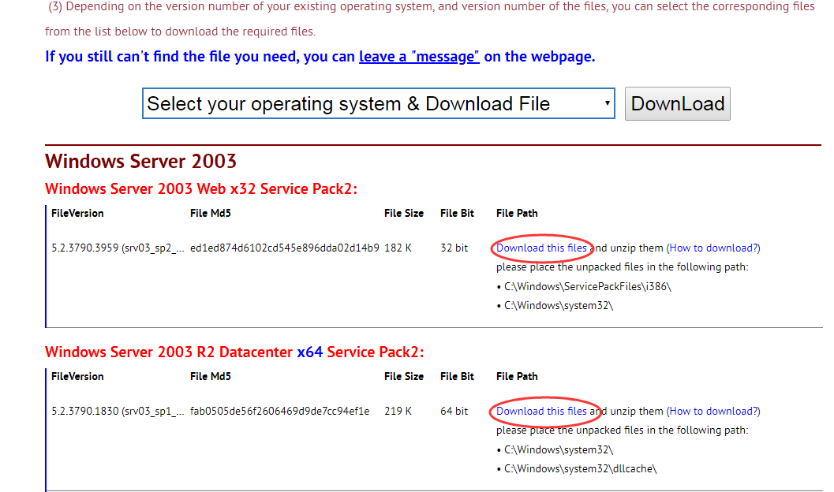Click the 64 bit value in Datacenter row

tap(454, 411)
